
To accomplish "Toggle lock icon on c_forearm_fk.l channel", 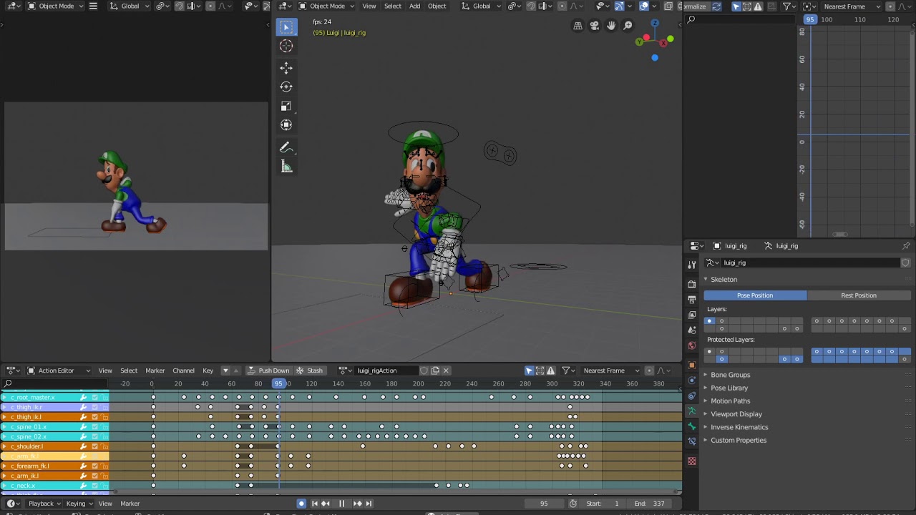I will click(104, 466).
